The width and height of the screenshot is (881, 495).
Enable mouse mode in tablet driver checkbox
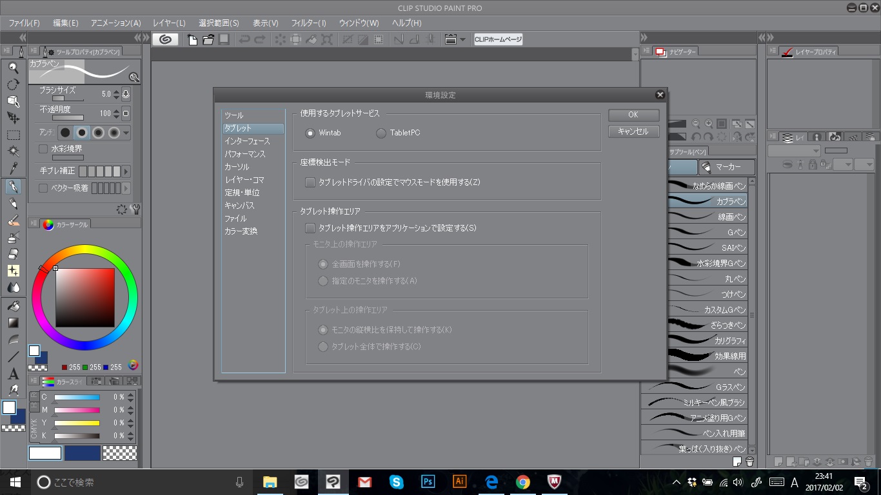pos(310,182)
